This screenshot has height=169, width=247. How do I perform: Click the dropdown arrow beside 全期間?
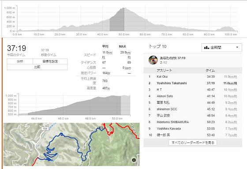pos(237,47)
